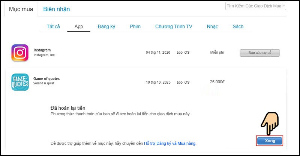The width and height of the screenshot is (300, 156).
Task: Show Tất cả purchases filter
Action: click(53, 26)
